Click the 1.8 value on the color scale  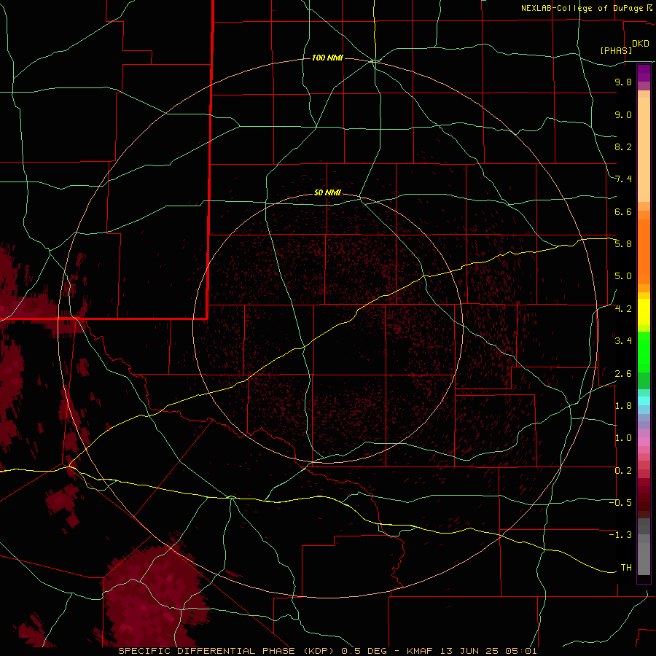(623, 406)
